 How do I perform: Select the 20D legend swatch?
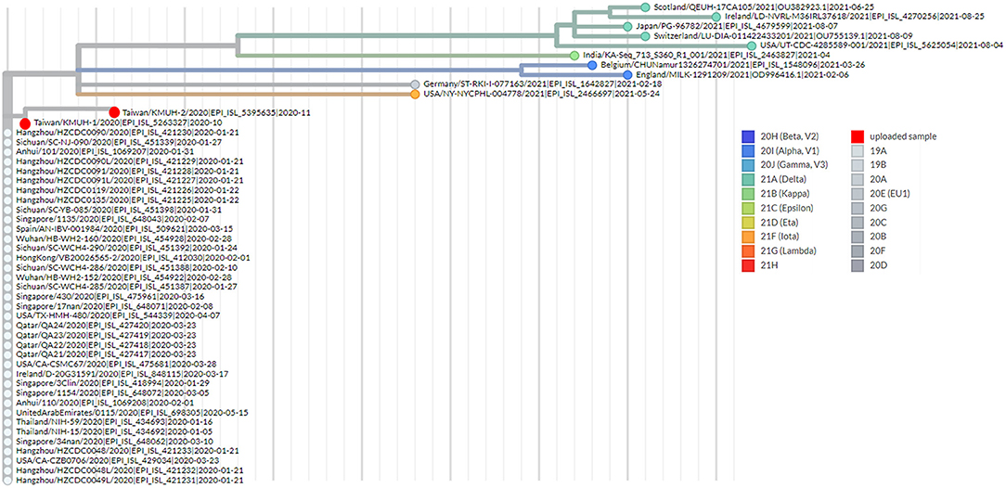pos(858,264)
